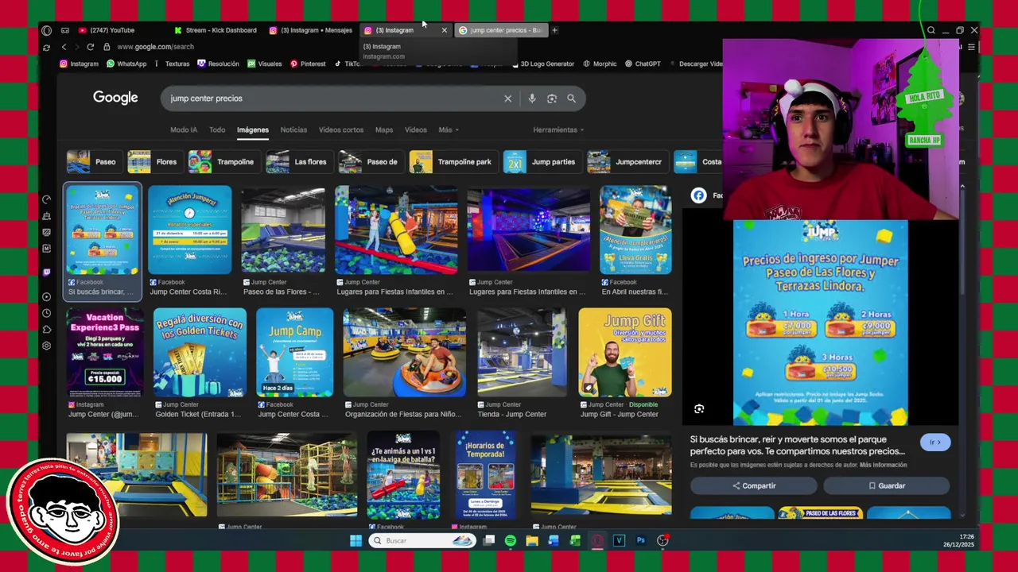Open browser tab search magnifier icon
The image size is (1018, 572).
click(x=931, y=30)
